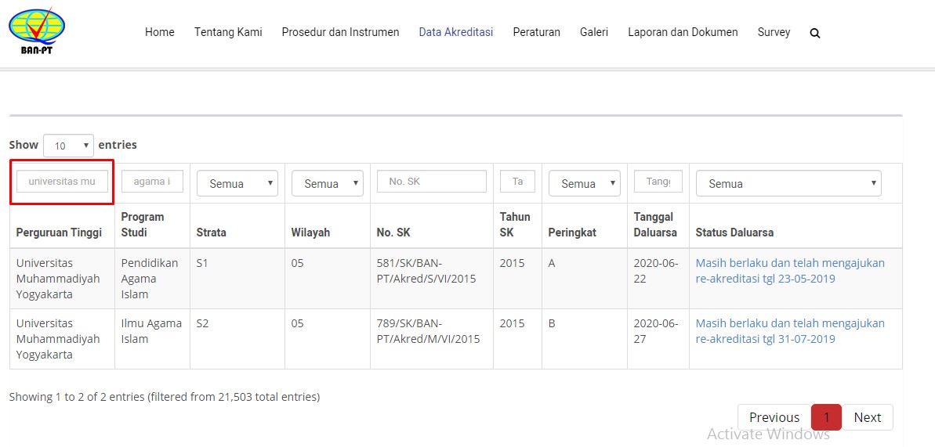
Task: Open the Tentang Kami menu
Action: (x=228, y=32)
